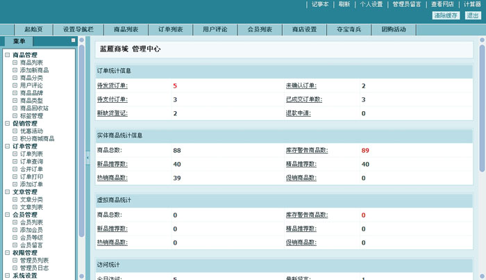Click the minimize icon on 菜单 panel header
Screen dimensions: 486x280
[74, 41]
